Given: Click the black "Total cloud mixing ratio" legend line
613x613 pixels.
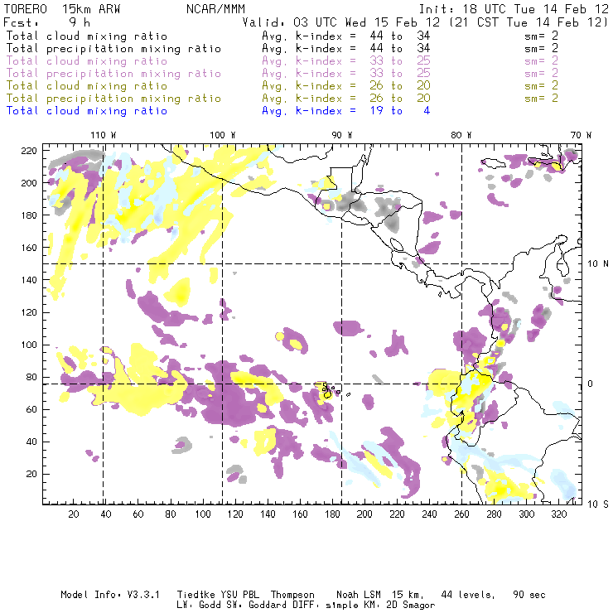Looking at the screenshot, I should pos(87,36).
